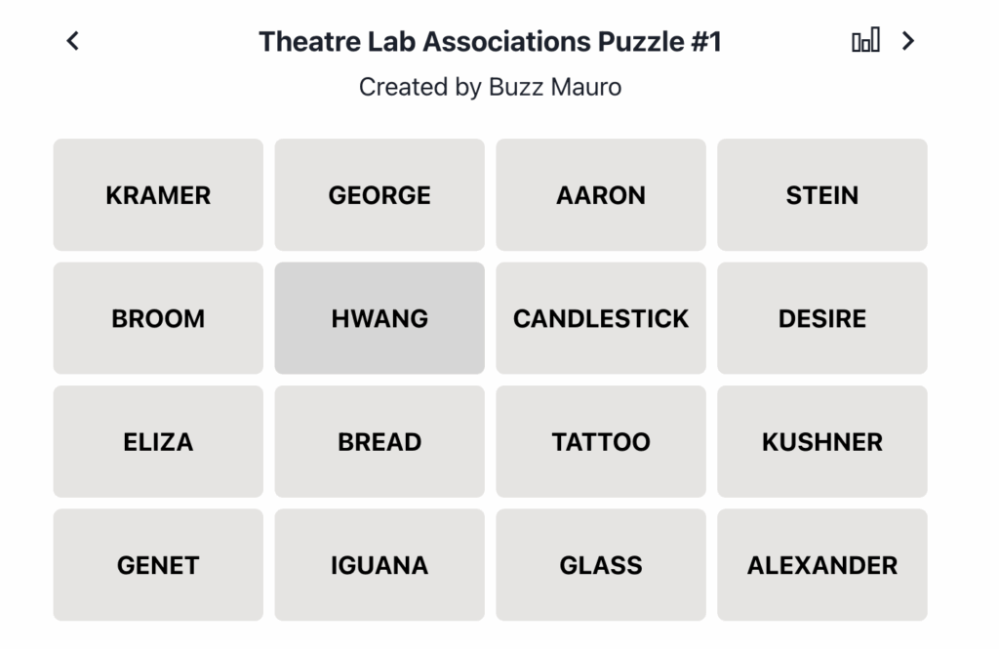Select the GEORGE tile
The width and height of the screenshot is (999, 649).
pos(380,195)
